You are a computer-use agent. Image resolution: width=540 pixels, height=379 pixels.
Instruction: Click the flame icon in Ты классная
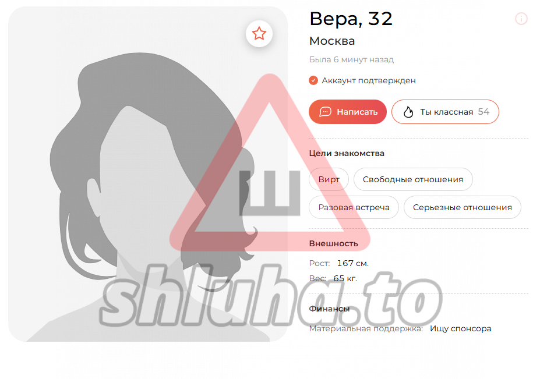click(x=408, y=112)
